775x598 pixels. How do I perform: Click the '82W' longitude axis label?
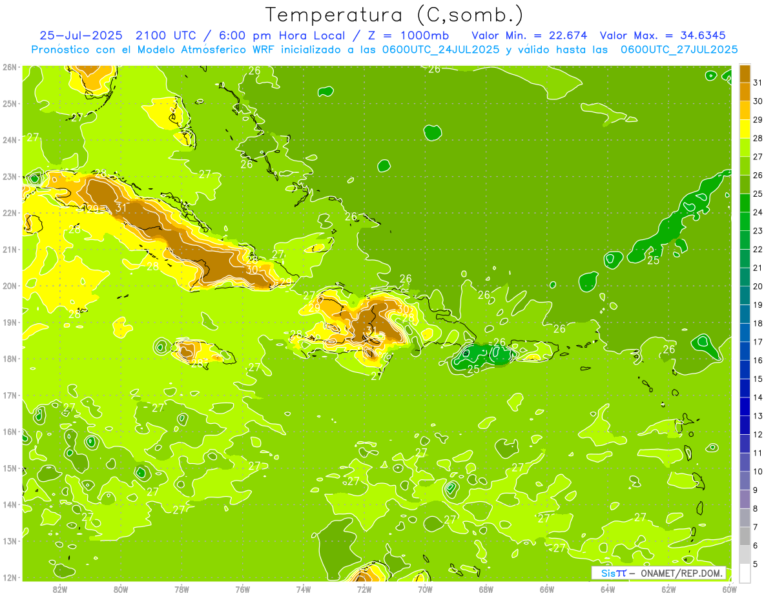click(60, 589)
